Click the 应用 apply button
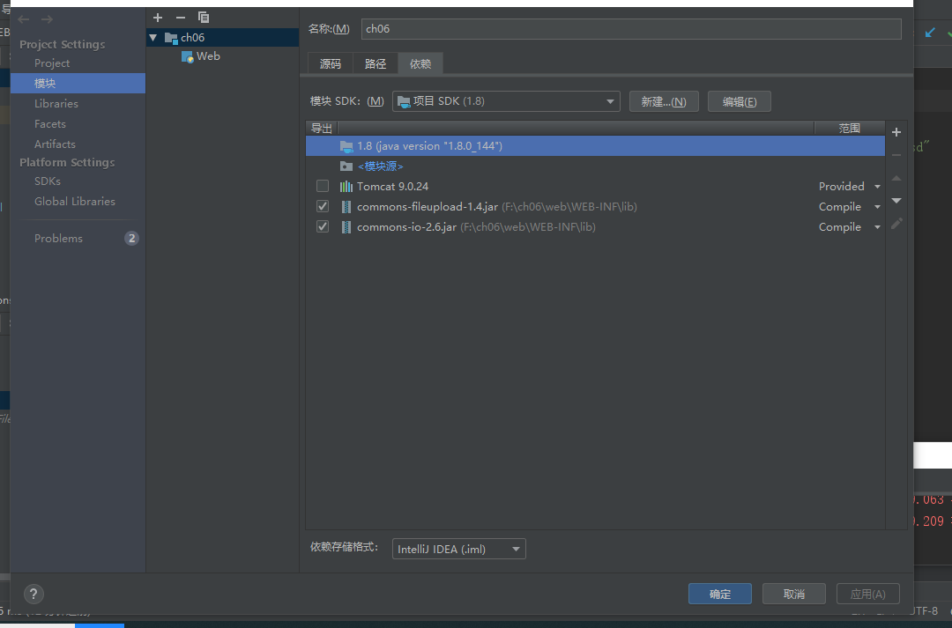The image size is (952, 628). [867, 594]
